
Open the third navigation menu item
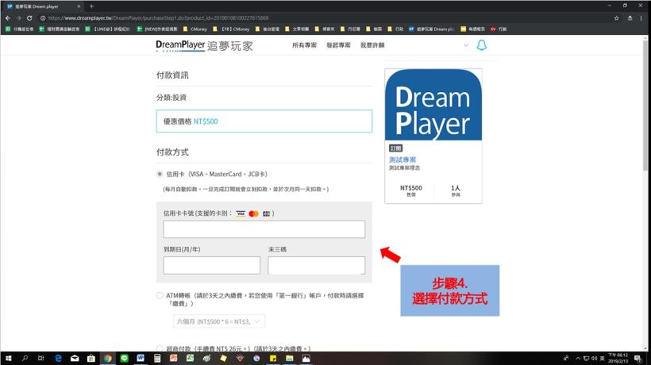[372, 45]
